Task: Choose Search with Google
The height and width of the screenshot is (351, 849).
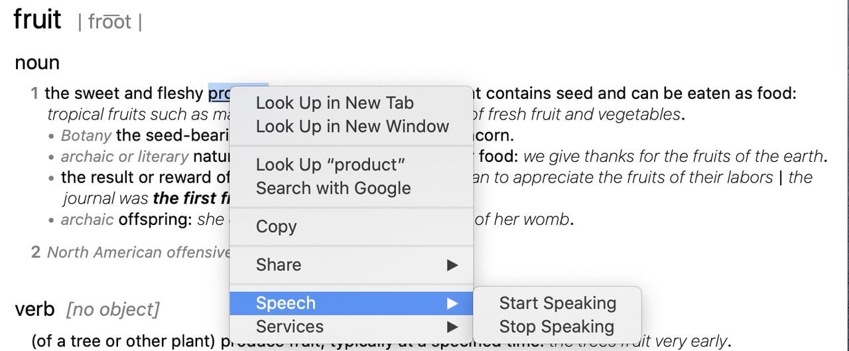Action: [x=333, y=188]
